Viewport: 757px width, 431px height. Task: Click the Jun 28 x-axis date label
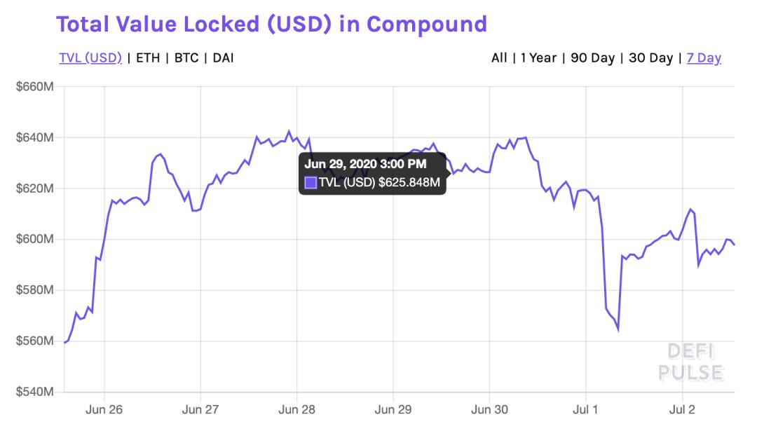click(296, 409)
